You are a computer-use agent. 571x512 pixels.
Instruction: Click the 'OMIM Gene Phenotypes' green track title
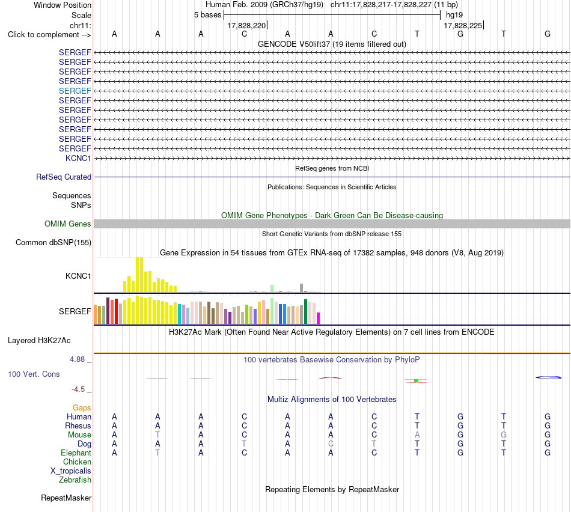click(332, 215)
